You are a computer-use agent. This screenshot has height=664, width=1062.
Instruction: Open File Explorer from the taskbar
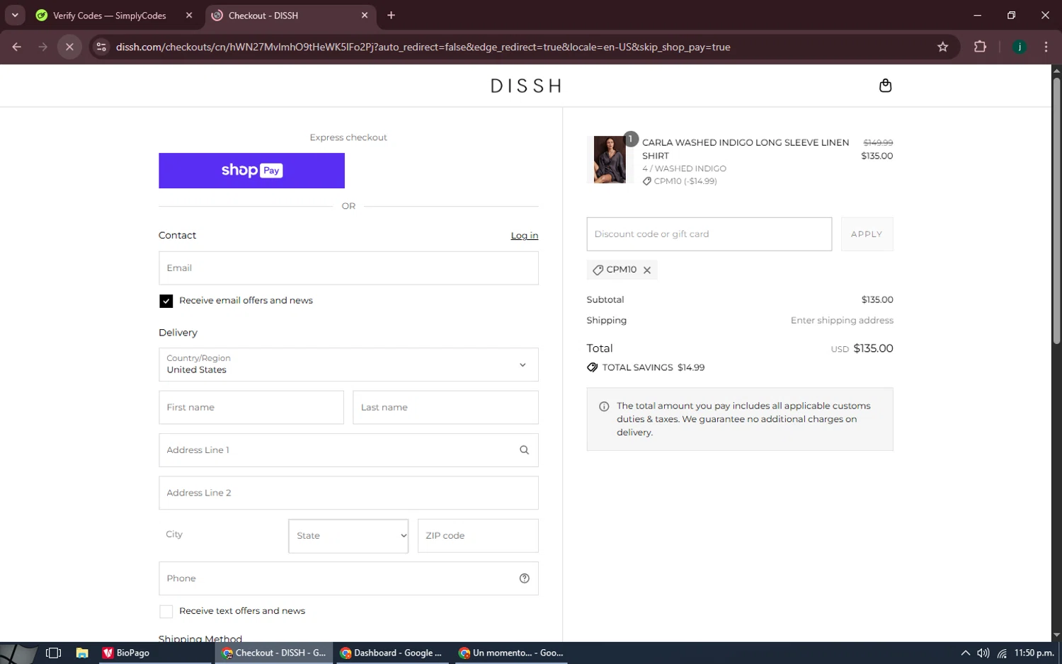(82, 653)
